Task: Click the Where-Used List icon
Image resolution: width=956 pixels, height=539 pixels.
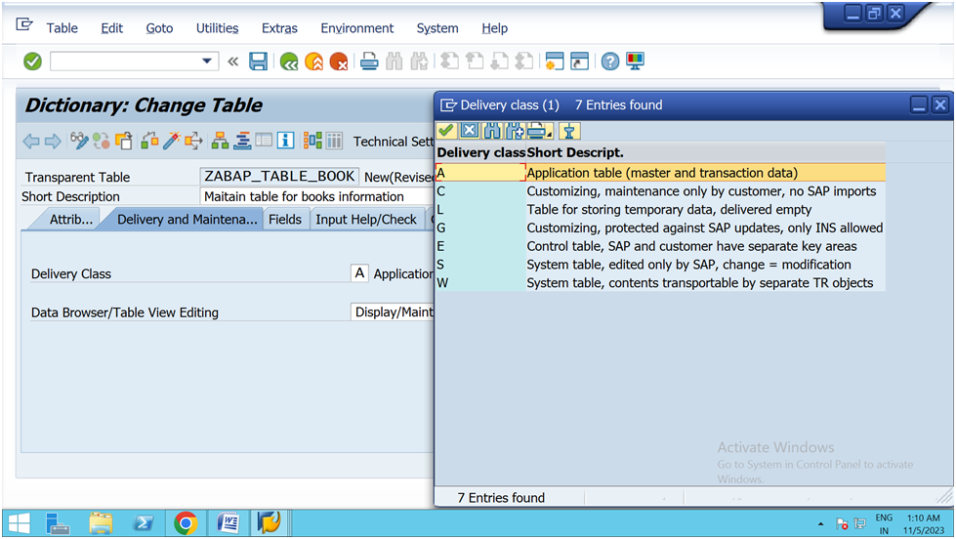Action: pyautogui.click(x=193, y=141)
